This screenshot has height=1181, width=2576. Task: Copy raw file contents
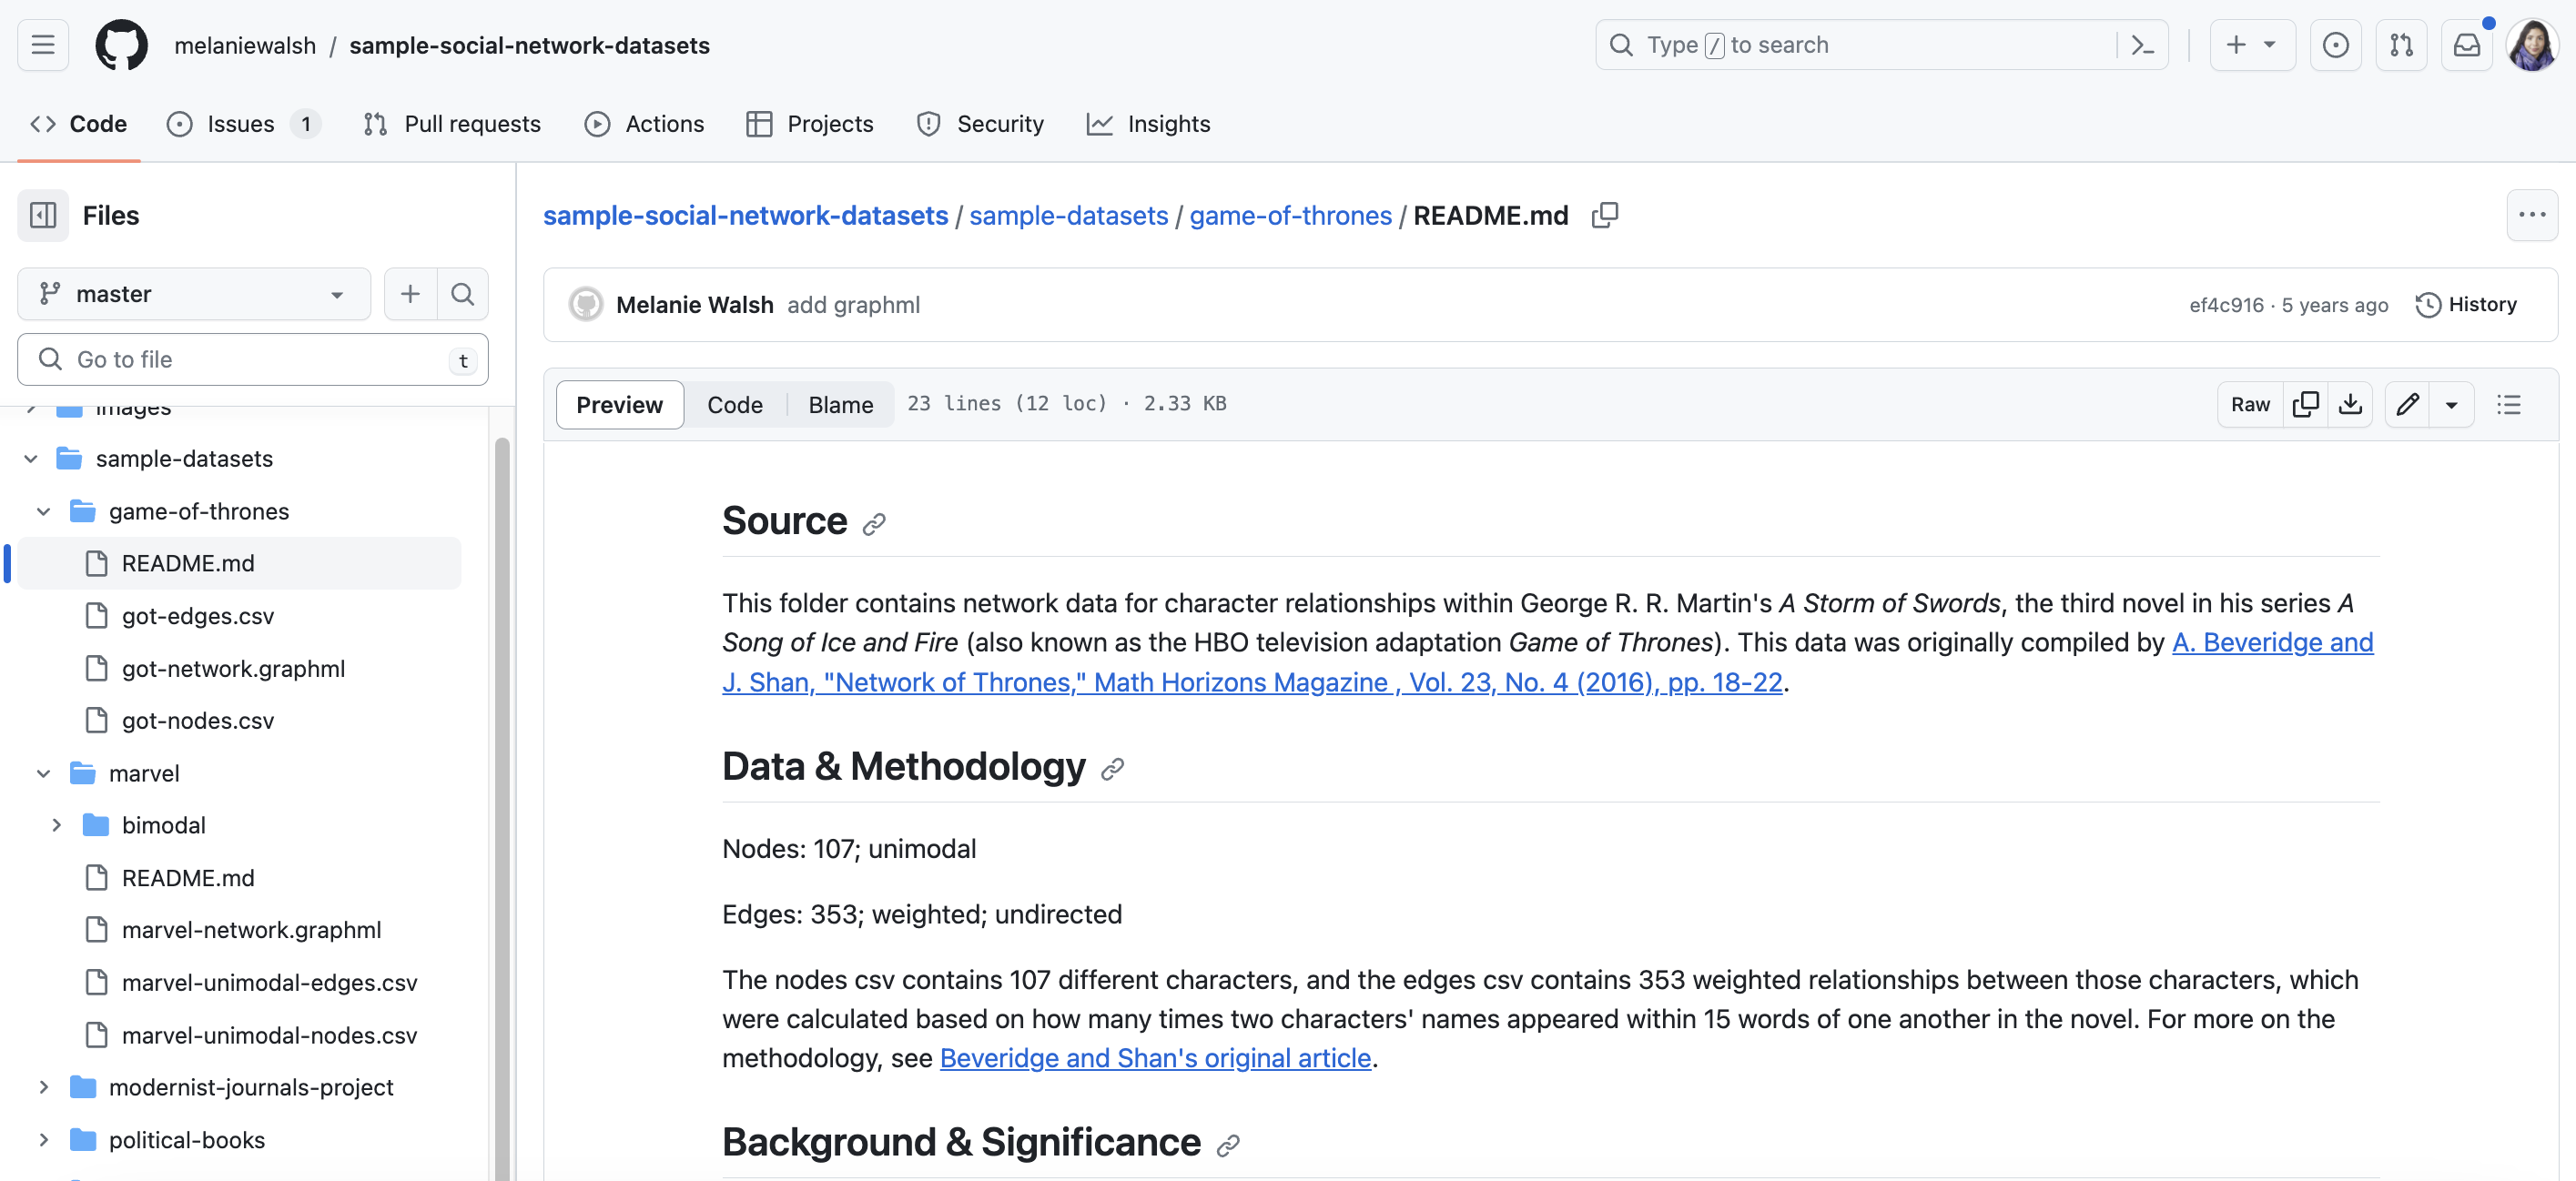point(2305,404)
